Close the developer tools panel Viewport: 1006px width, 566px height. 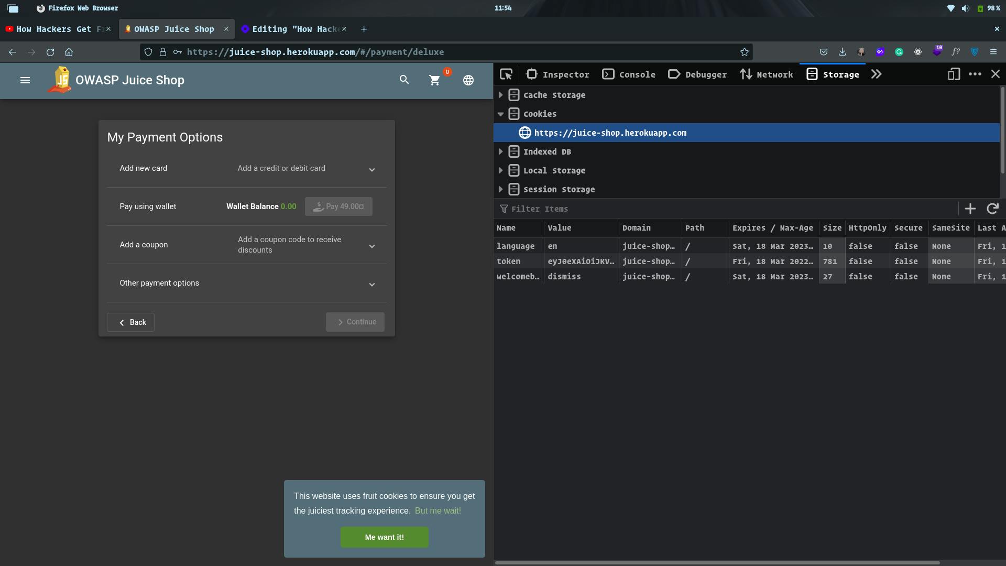coord(996,74)
